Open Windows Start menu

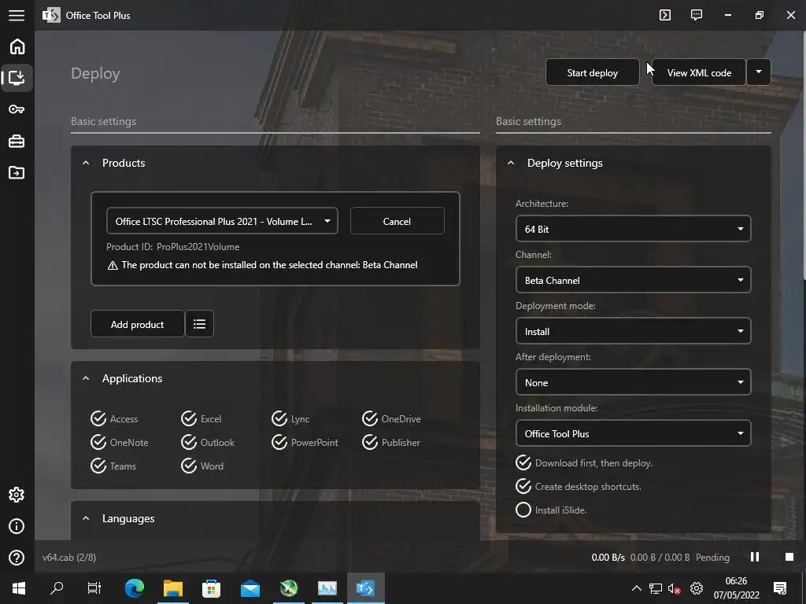pos(19,588)
